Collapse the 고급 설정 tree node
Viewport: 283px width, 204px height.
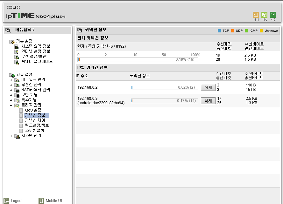click(x=6, y=75)
